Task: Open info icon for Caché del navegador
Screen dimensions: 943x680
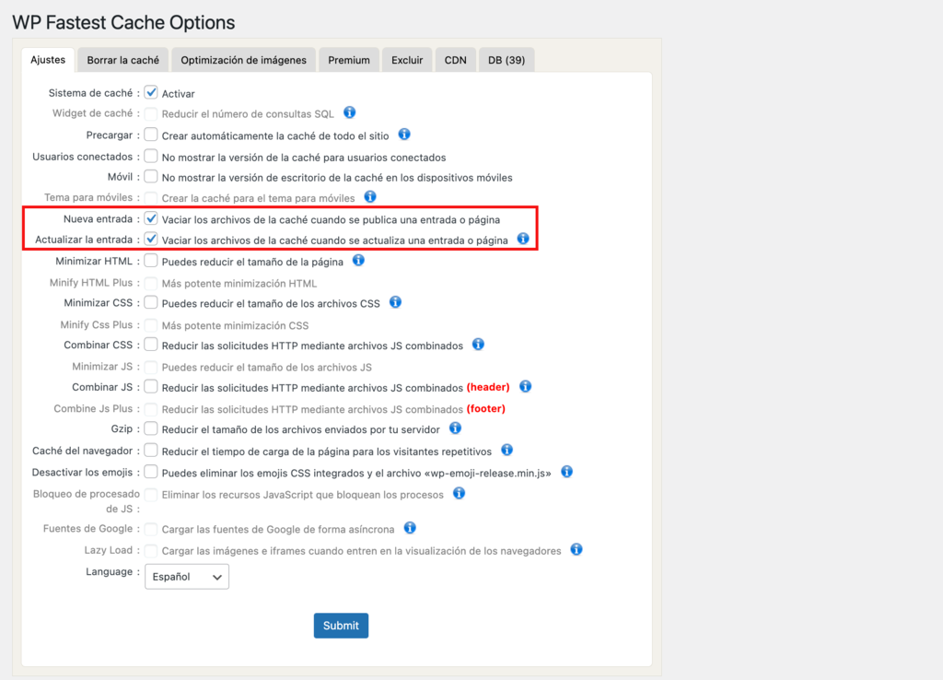Action: (507, 451)
